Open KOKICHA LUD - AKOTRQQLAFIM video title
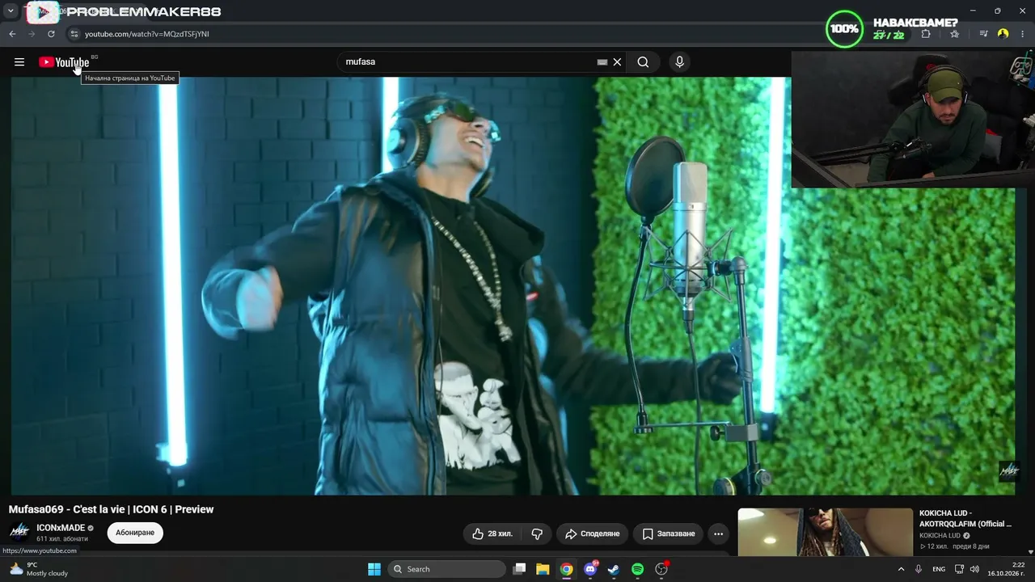This screenshot has height=582, width=1035. (965, 518)
